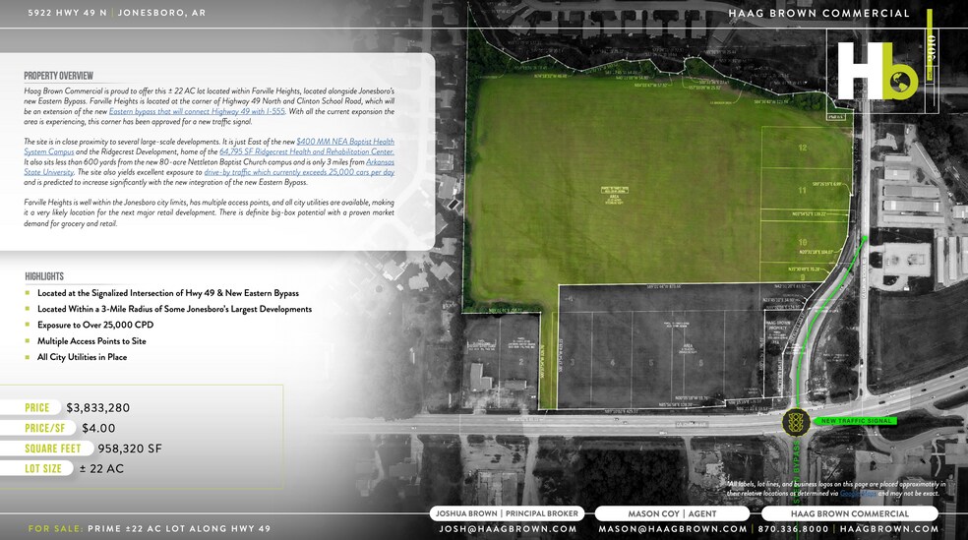Click the bullet next to Multiple Access Points
The height and width of the screenshot is (540, 968).
click(x=29, y=341)
